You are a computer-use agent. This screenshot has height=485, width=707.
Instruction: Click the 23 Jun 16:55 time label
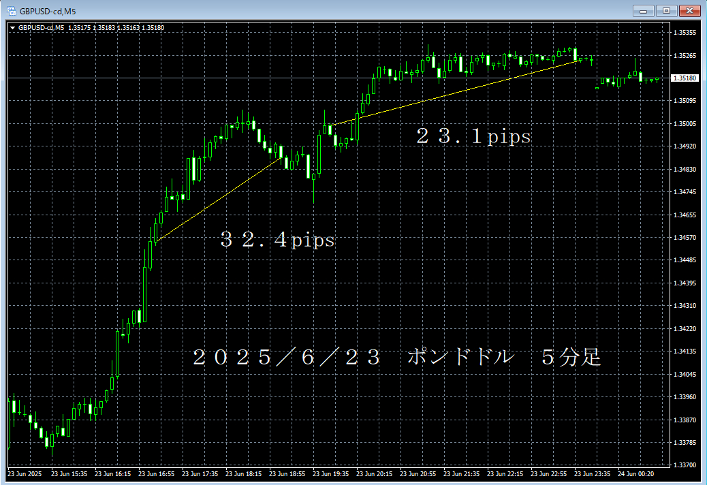[x=156, y=473]
